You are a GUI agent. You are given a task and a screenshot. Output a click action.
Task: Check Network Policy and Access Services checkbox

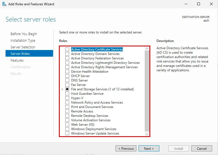point(67,103)
